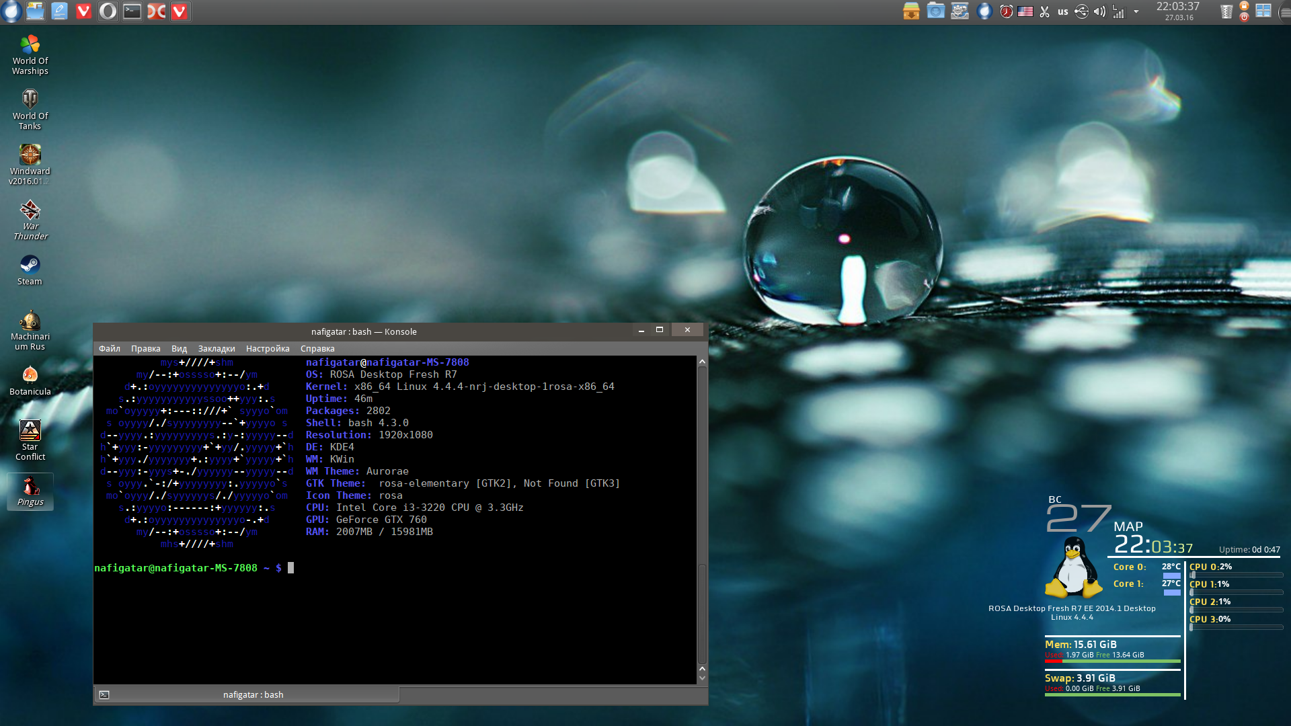The image size is (1291, 726).
Task: Open the USB device notifier tray icon
Action: 1081,11
